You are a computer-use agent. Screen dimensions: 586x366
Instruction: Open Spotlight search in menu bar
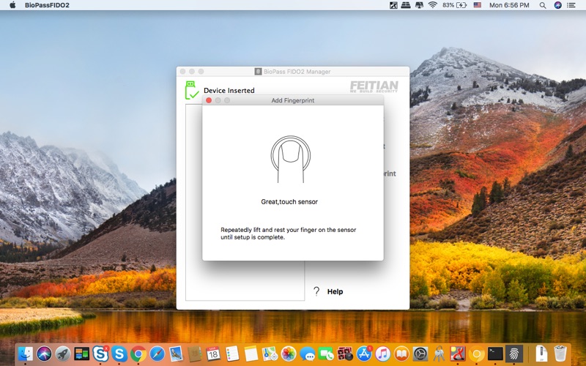[x=543, y=5]
